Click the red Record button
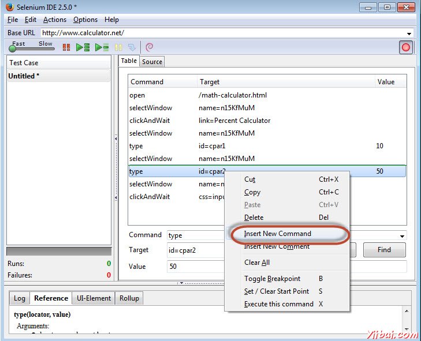 405,47
